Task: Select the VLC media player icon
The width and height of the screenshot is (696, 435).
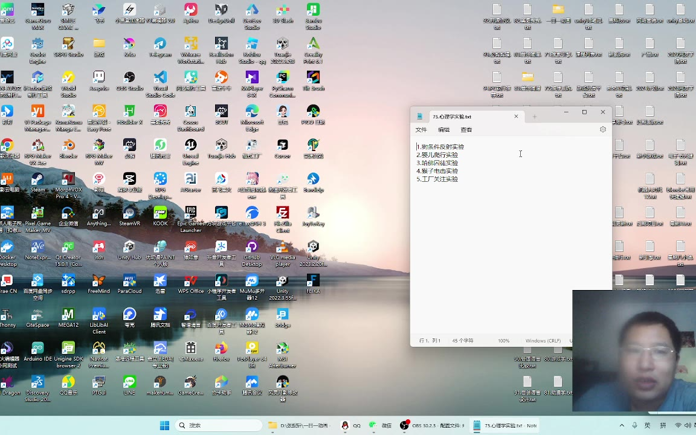Action: click(282, 253)
